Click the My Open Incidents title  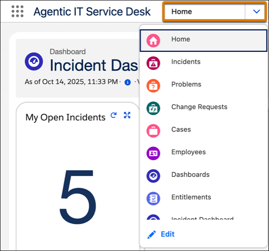point(65,118)
